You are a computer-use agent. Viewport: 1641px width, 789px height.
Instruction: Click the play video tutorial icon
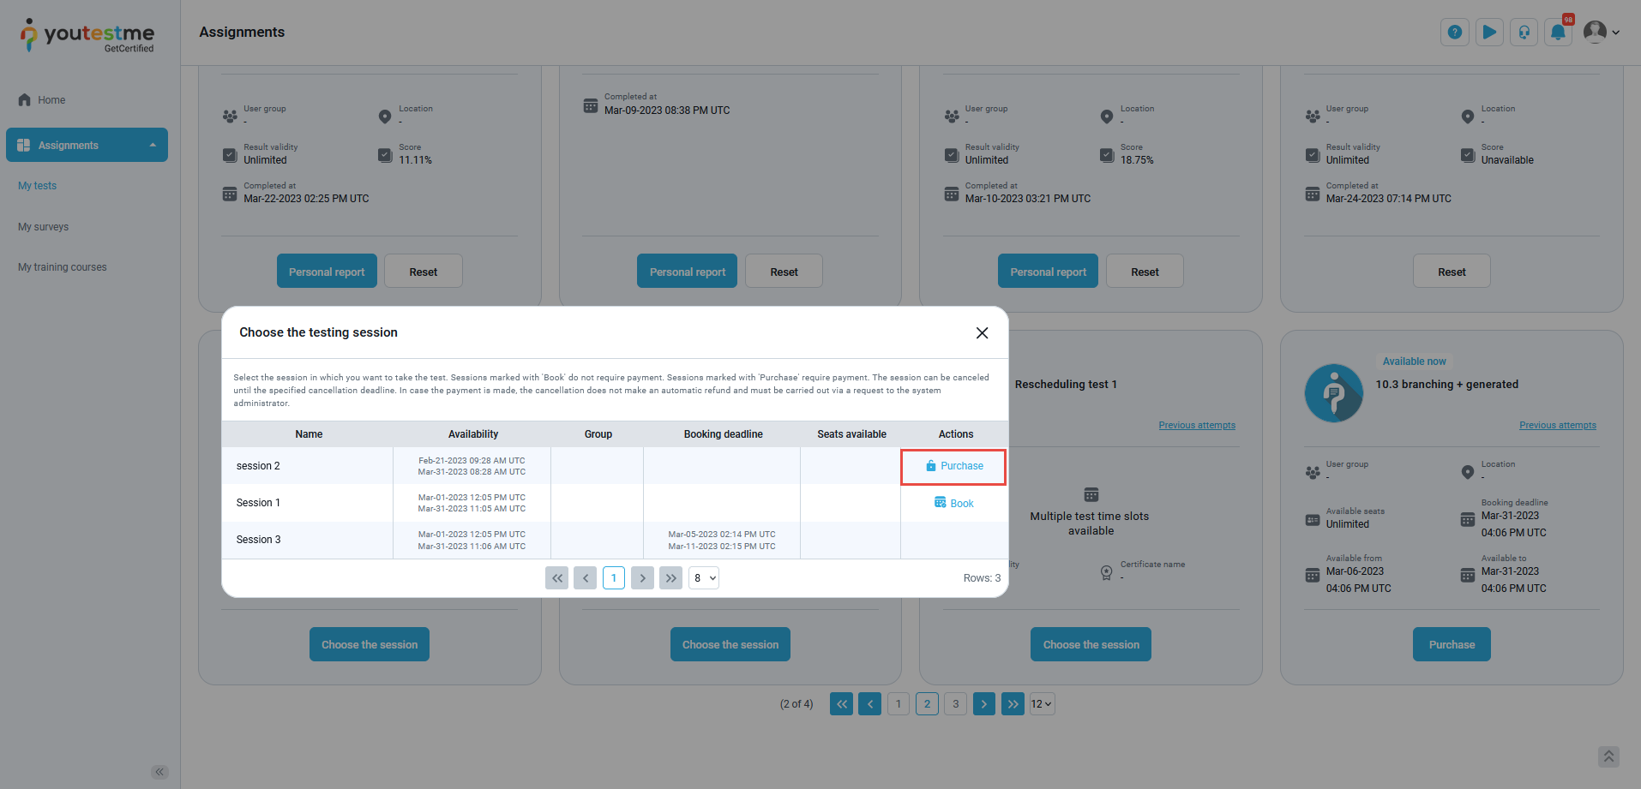coord(1489,33)
